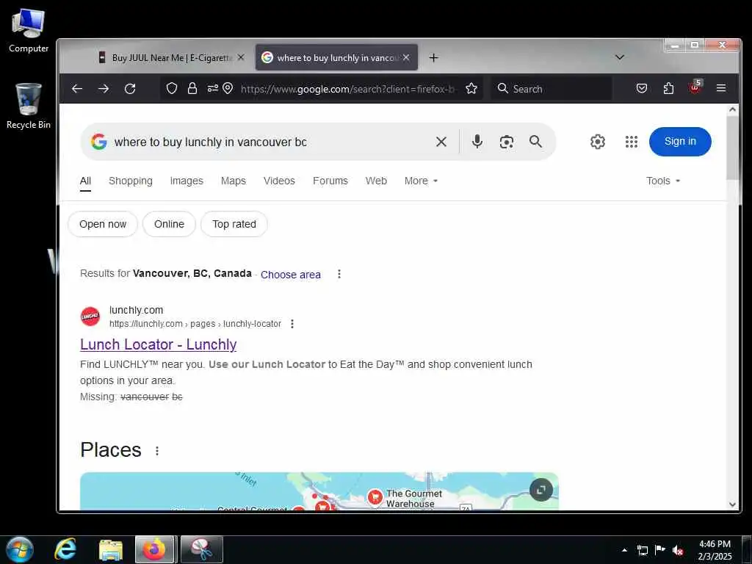List all tabs with the chevron
Viewport: 752px width, 564px height.
click(x=620, y=57)
